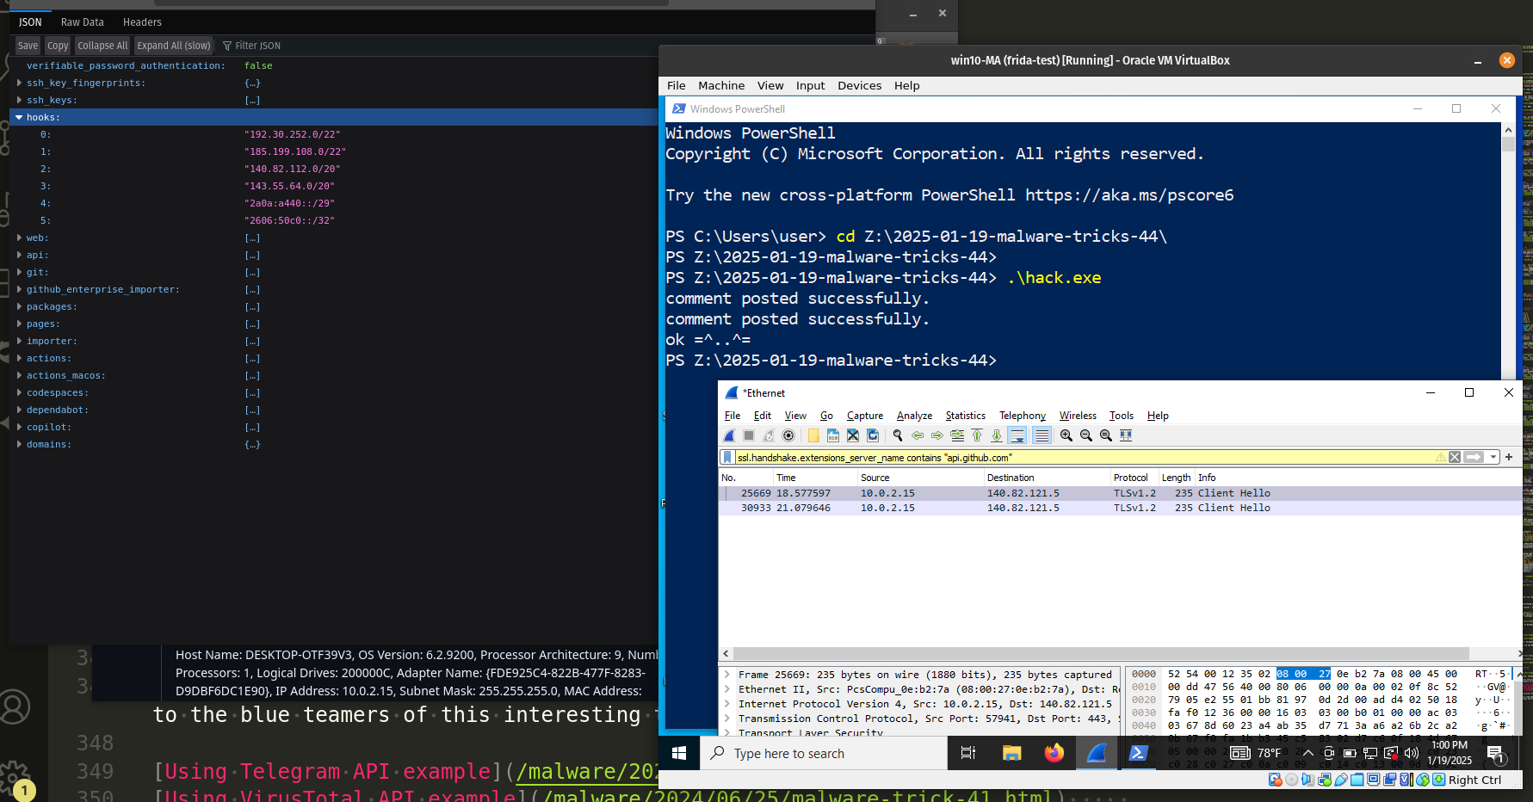Zoom in Wireshark packet text
This screenshot has height=802, width=1533.
(1066, 435)
